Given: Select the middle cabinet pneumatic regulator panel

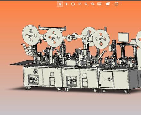Looking at the screenshot, I should (71, 81).
